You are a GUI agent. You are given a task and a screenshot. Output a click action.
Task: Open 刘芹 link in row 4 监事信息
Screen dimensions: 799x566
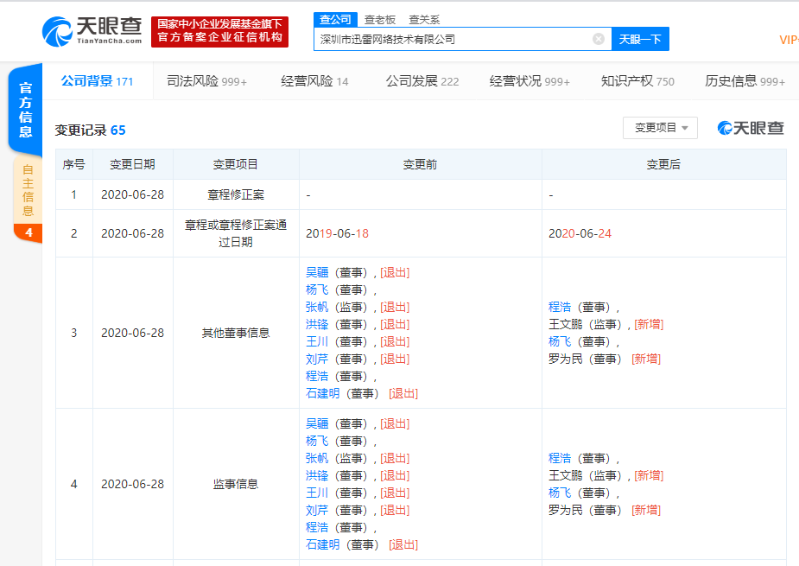click(317, 511)
